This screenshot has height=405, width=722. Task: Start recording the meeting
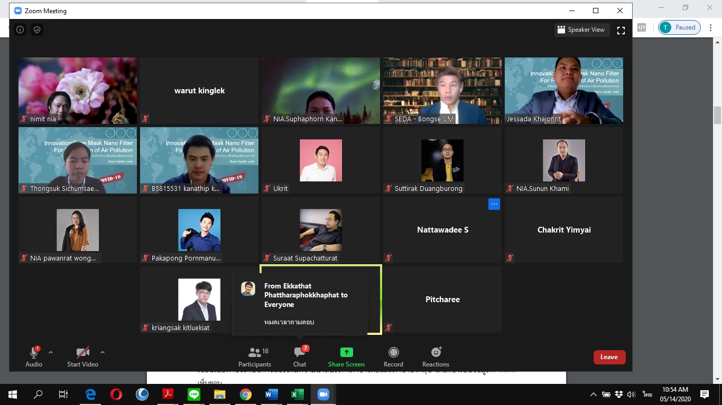393,357
